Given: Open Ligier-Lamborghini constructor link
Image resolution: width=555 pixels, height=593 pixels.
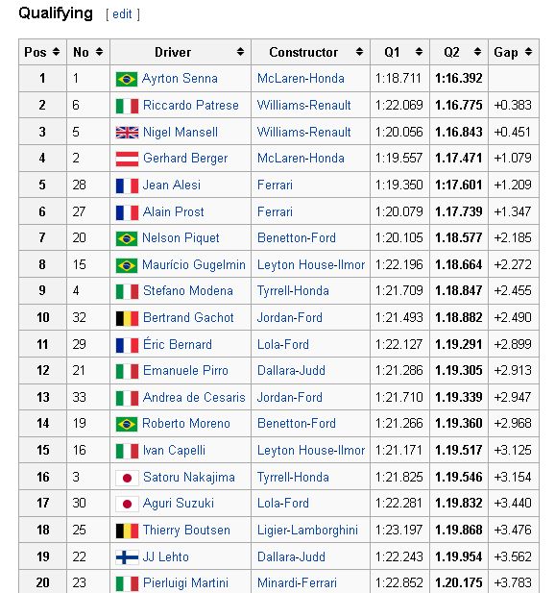Looking at the screenshot, I should (307, 531).
